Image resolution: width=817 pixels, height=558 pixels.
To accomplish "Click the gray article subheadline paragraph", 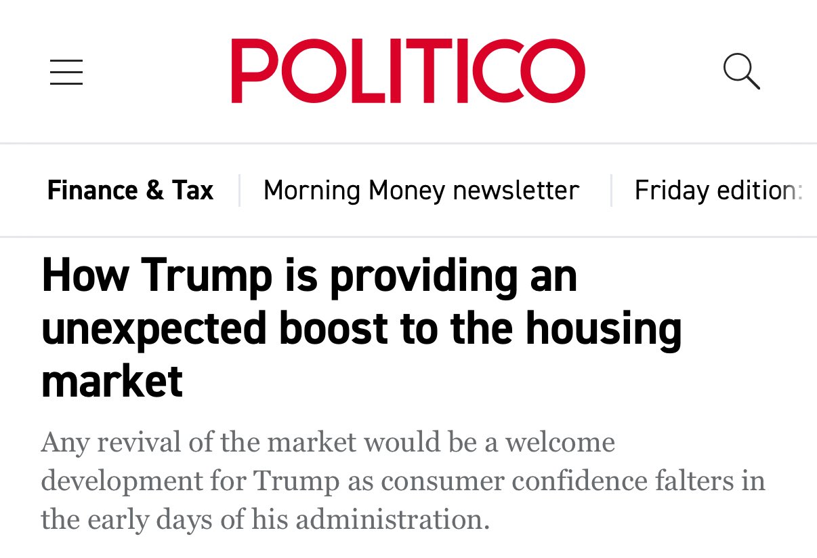I will click(x=402, y=481).
